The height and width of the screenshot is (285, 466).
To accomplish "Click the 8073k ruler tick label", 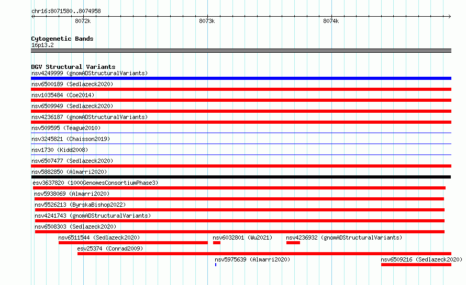I will tap(207, 21).
